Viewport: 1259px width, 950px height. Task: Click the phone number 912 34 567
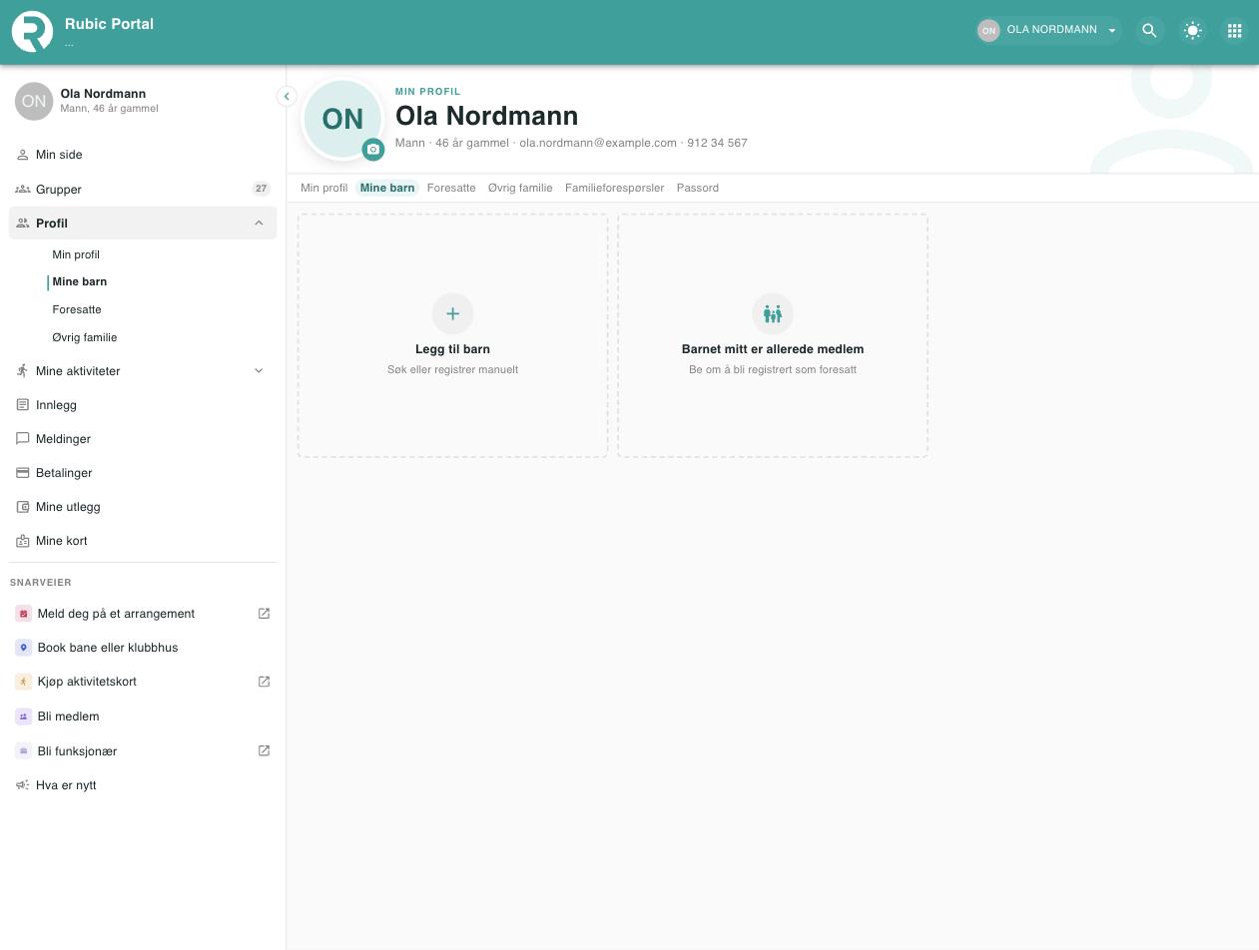tap(717, 143)
